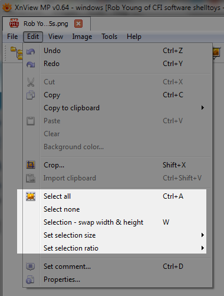
Task: Open the View menu
Action: click(x=56, y=37)
